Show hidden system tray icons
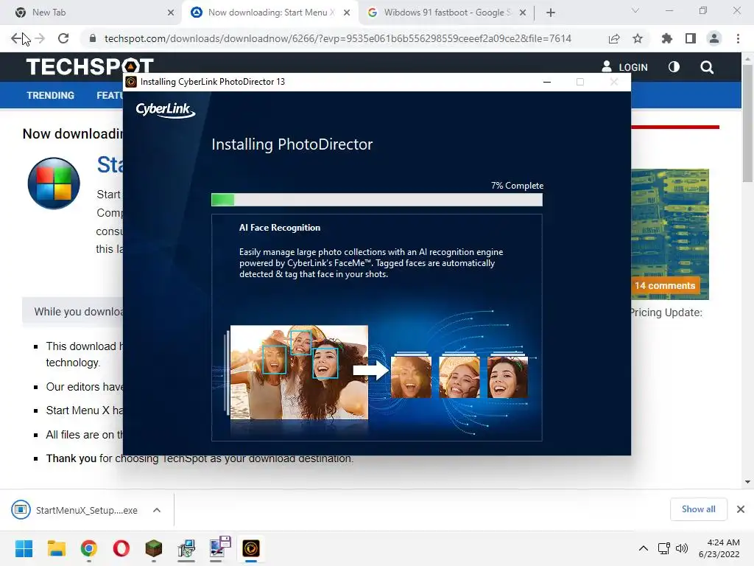The width and height of the screenshot is (754, 566). coord(644,548)
